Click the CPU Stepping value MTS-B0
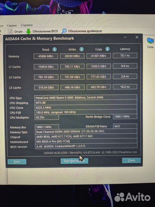 click(x=86, y=102)
